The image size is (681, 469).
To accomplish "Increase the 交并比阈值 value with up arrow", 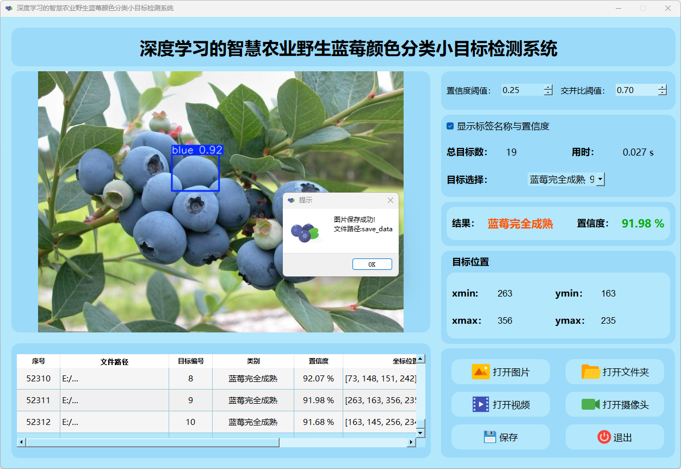I will coord(662,87).
